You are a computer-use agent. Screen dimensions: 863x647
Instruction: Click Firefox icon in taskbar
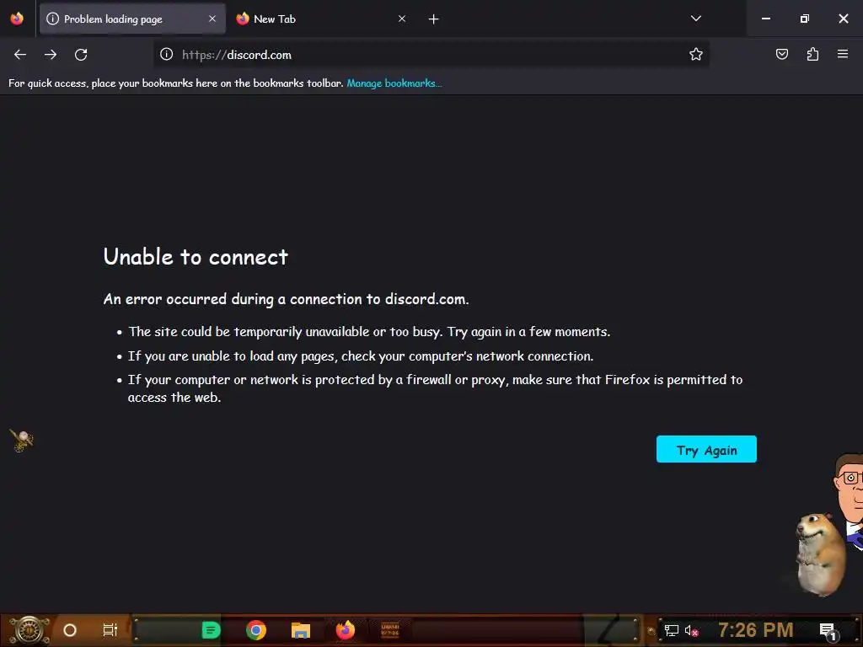pyautogui.click(x=345, y=630)
